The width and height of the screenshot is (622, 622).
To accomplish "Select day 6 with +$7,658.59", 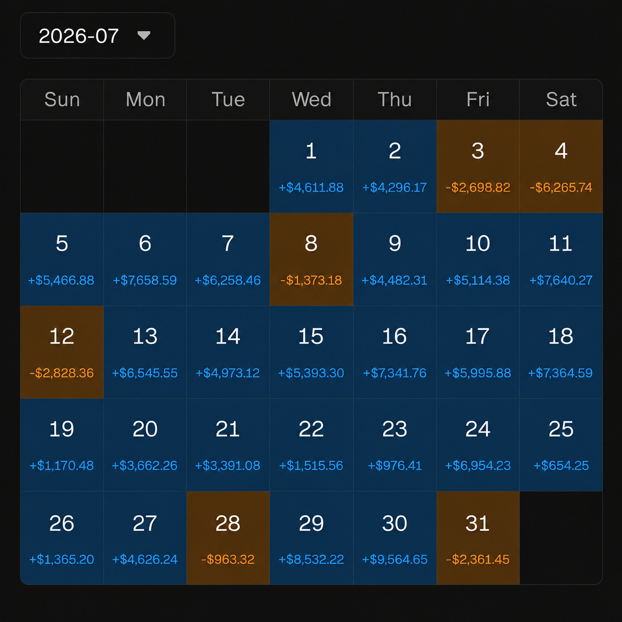I will 145,259.
